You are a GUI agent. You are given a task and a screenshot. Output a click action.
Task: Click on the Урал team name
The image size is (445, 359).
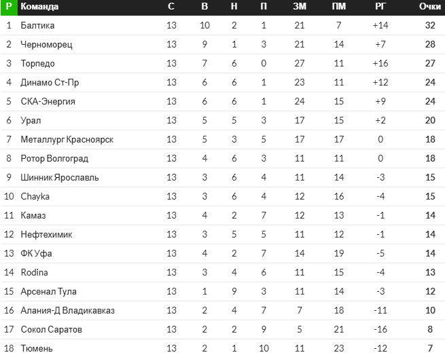[31, 121]
